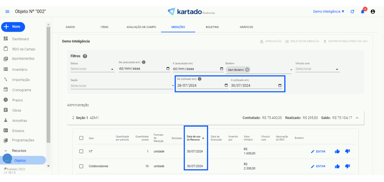Collapse the Seção 1 ADM1 panel
This screenshot has width=384, height=182.
(x=357, y=118)
